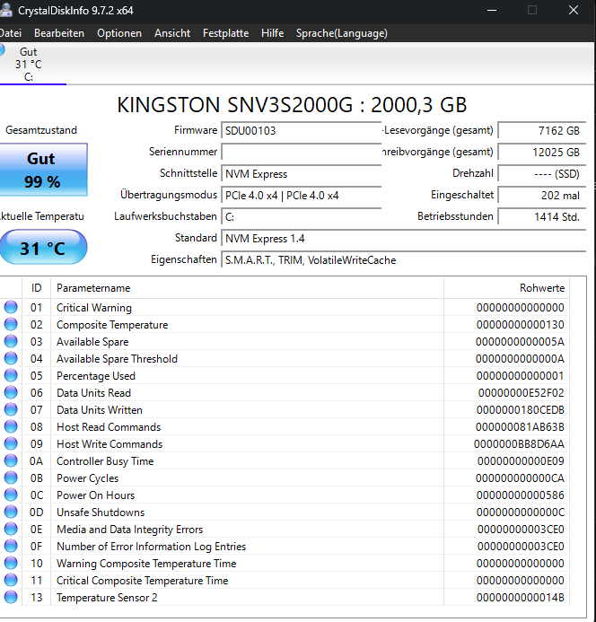Select the Unsafe Shutdowns parameter name

(x=101, y=512)
